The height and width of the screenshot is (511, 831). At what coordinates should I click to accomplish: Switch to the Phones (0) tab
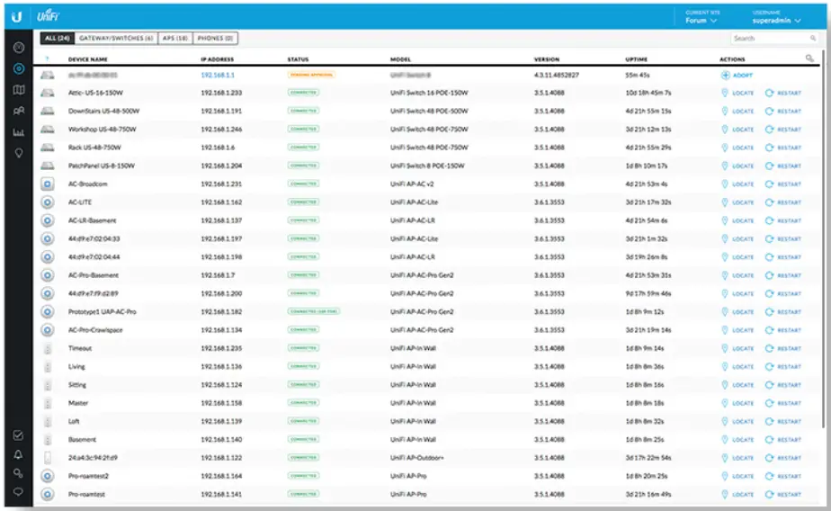point(215,38)
